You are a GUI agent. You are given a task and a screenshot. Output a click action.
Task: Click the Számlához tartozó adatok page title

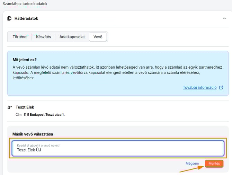point(25,4)
